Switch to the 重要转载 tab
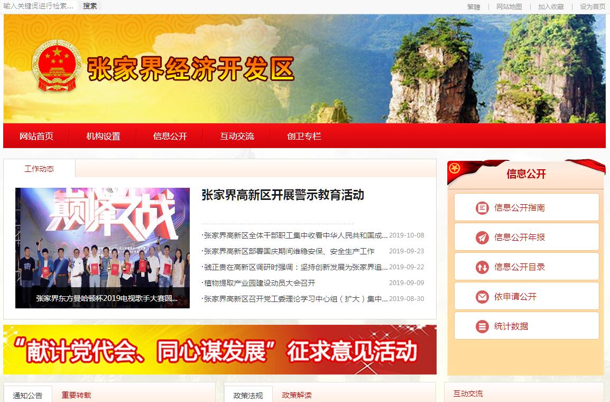The width and height of the screenshot is (610, 402). 76,395
